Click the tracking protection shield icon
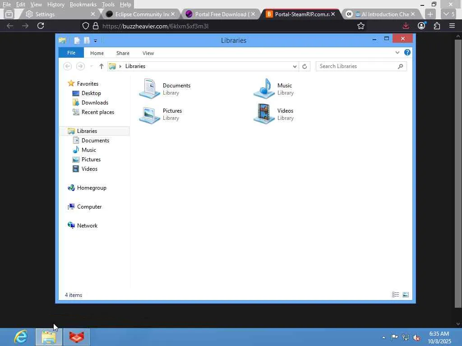 [85, 26]
